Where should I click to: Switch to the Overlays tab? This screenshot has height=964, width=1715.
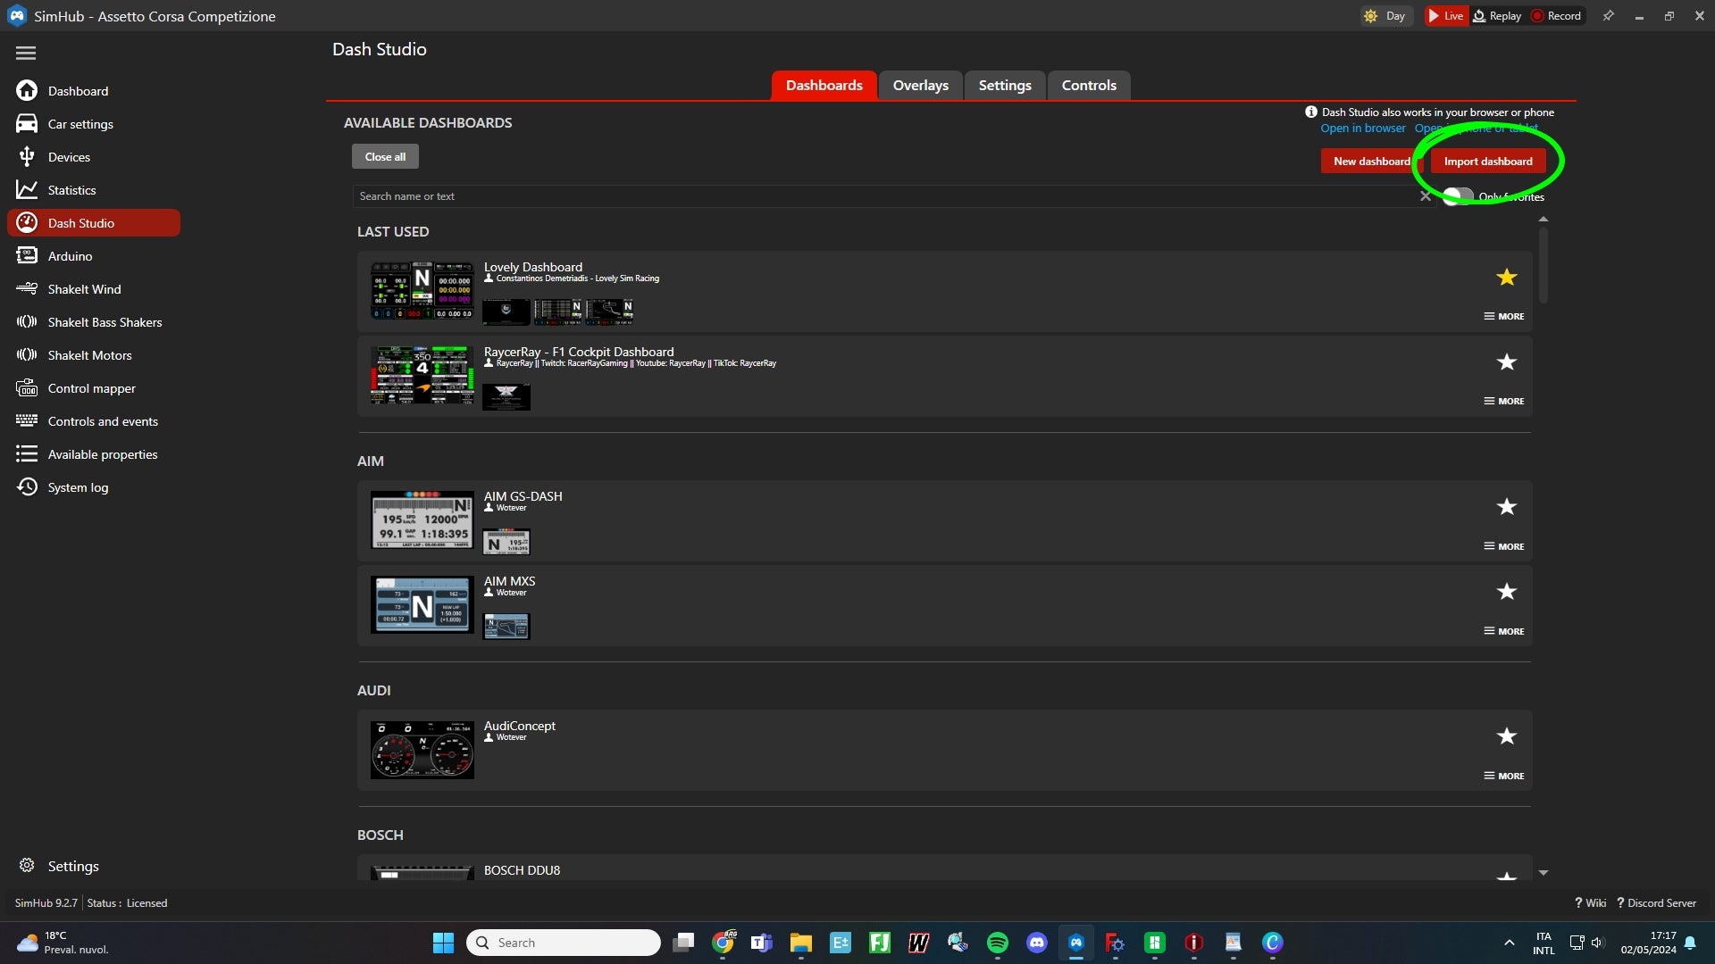[920, 86]
